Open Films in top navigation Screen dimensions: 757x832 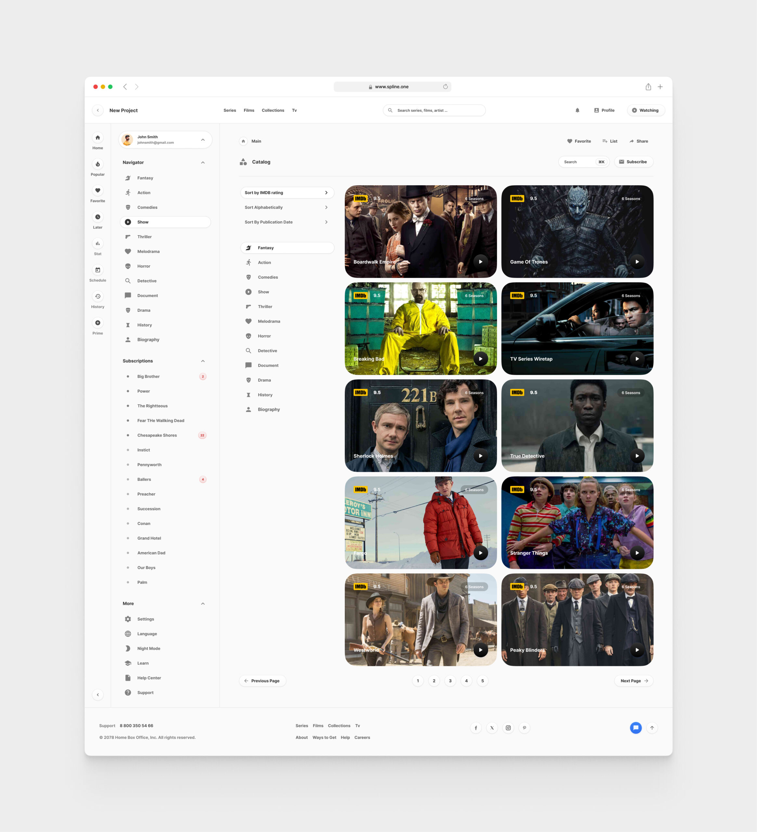[x=249, y=110]
